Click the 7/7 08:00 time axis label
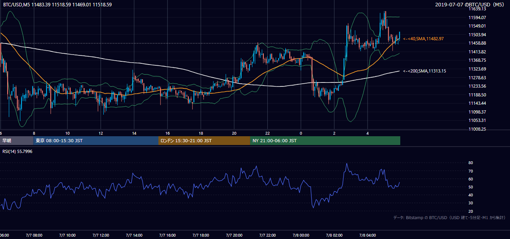This screenshot has width=510, height=239. pyautogui.click(x=34, y=235)
